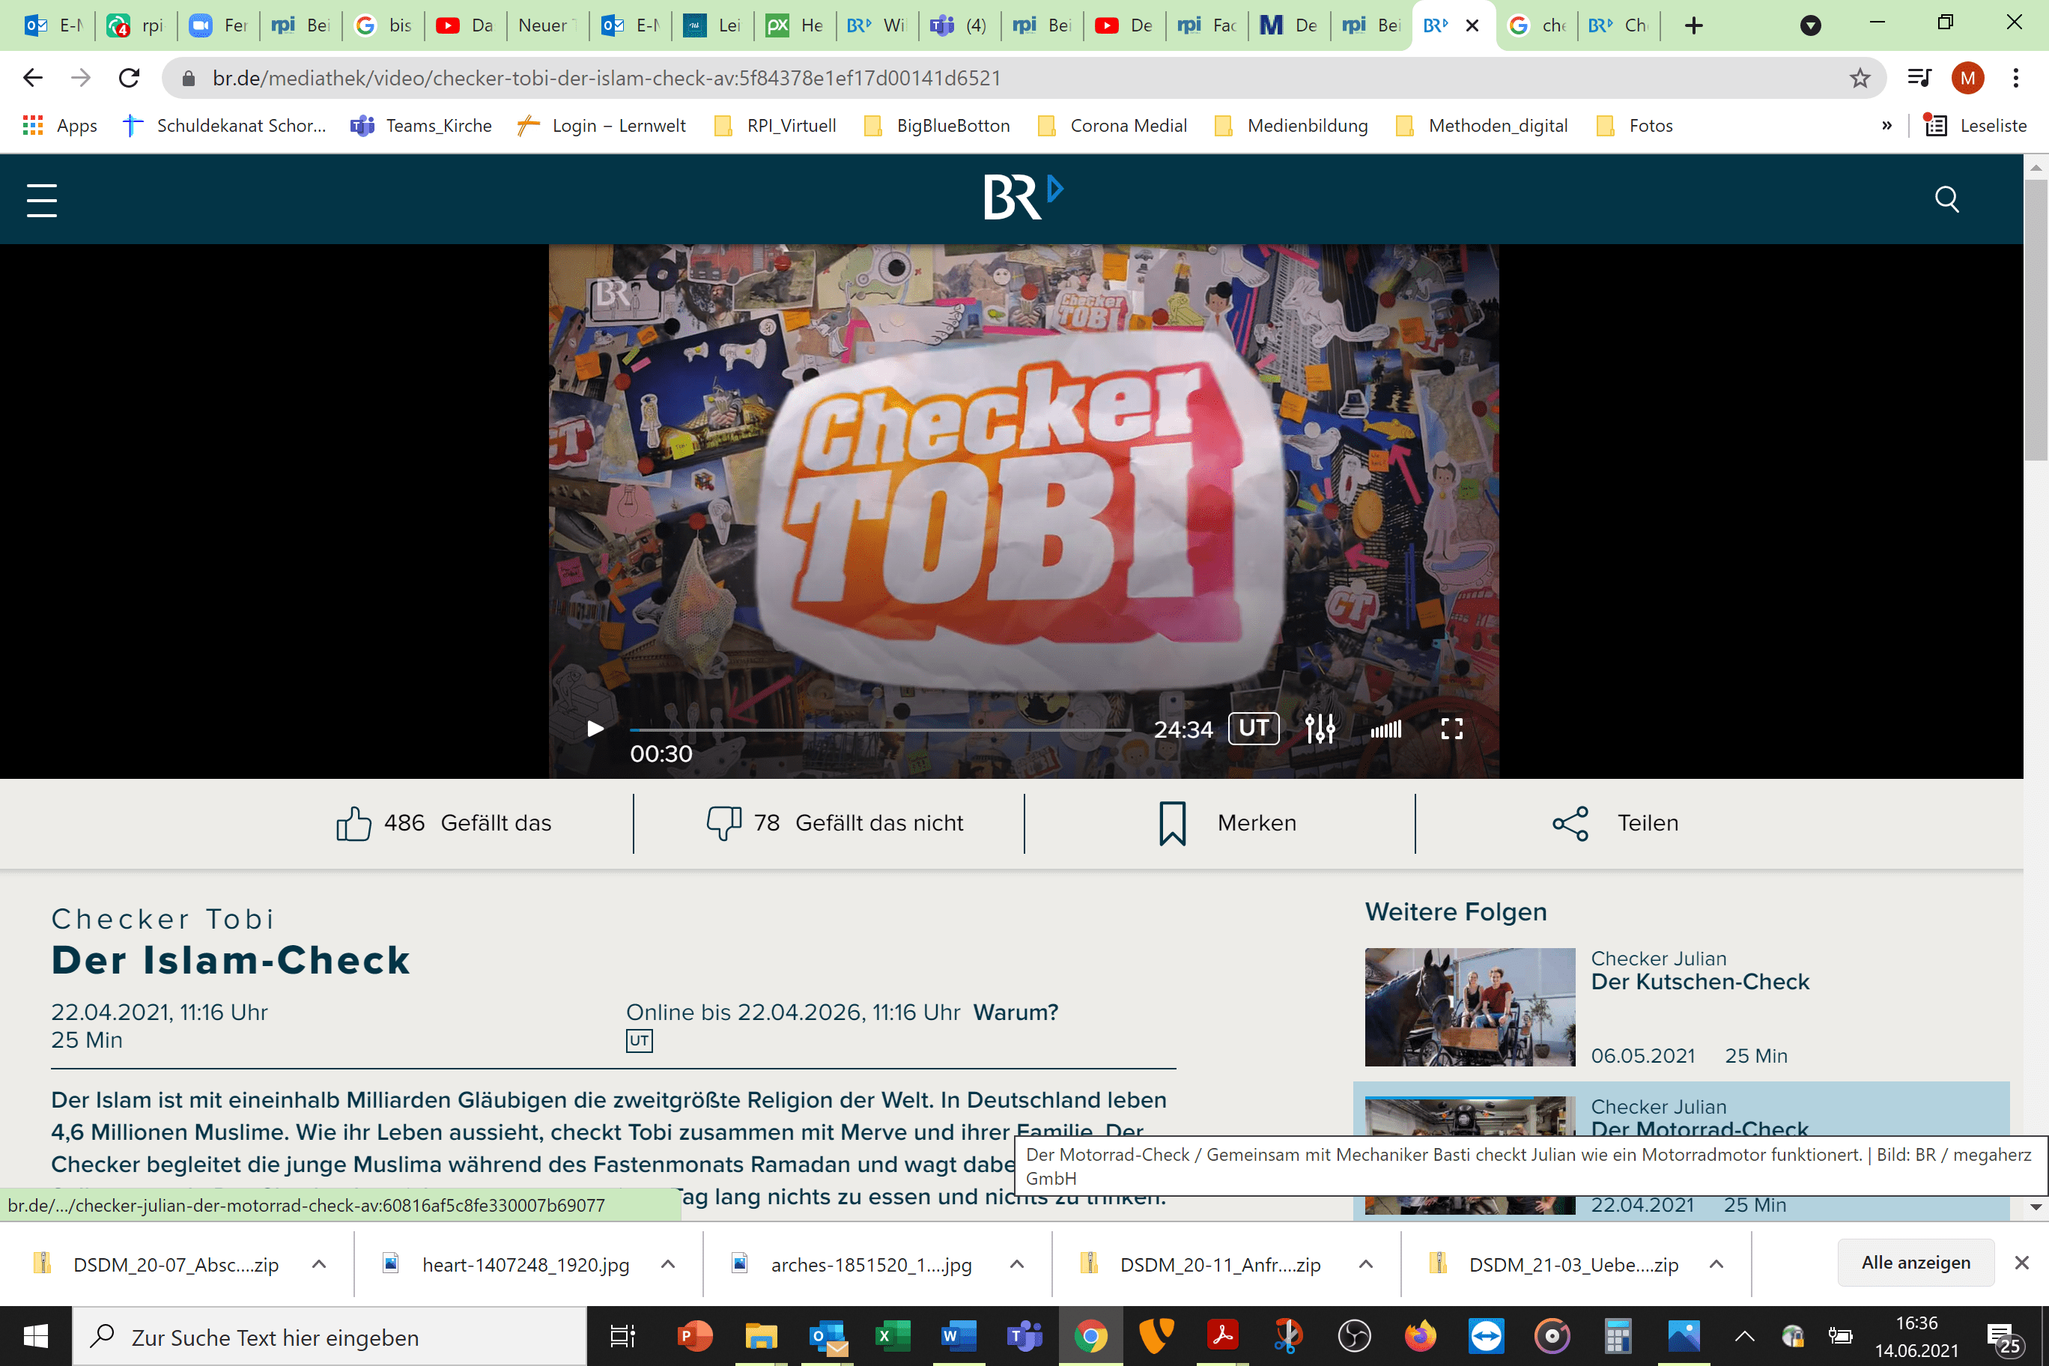Screen dimensions: 2049x1366
Task: Open the BR hamburger menu
Action: click(x=41, y=201)
